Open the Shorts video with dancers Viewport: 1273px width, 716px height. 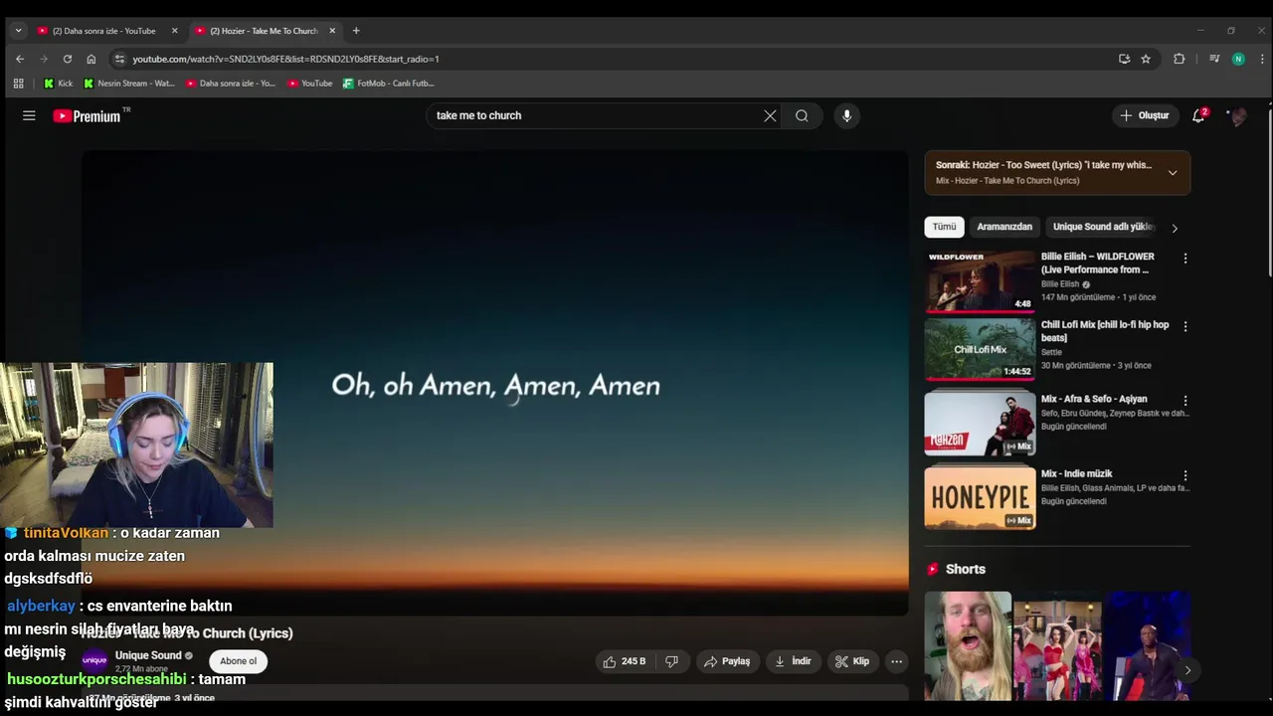click(1058, 646)
